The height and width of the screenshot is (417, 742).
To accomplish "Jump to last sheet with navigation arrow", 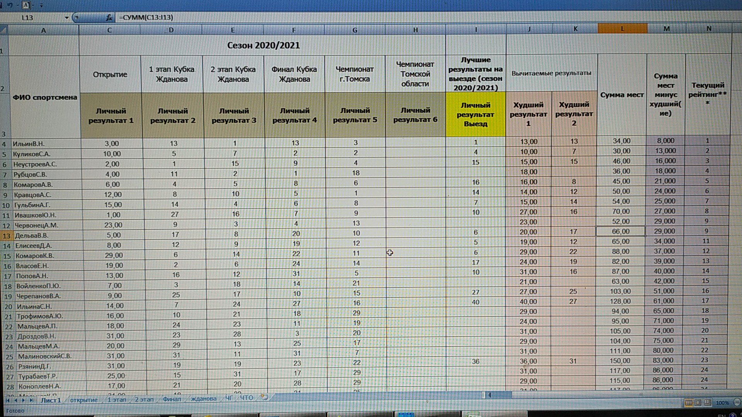I will [31, 400].
